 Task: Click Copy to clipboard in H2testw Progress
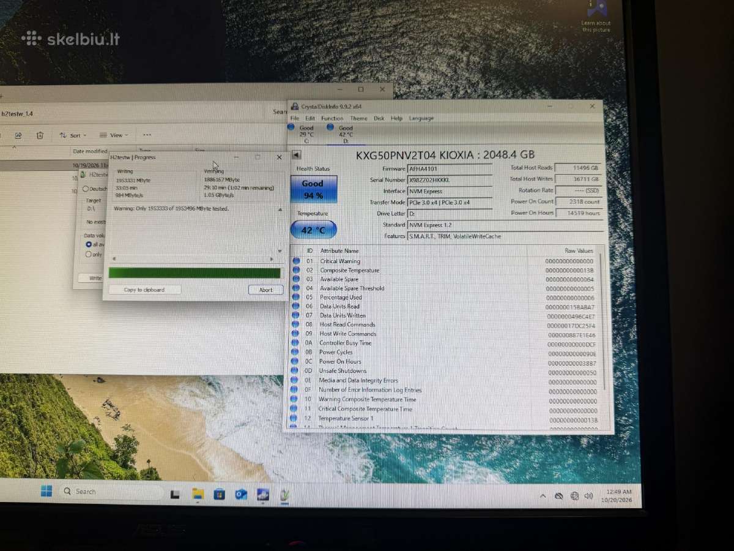(144, 290)
